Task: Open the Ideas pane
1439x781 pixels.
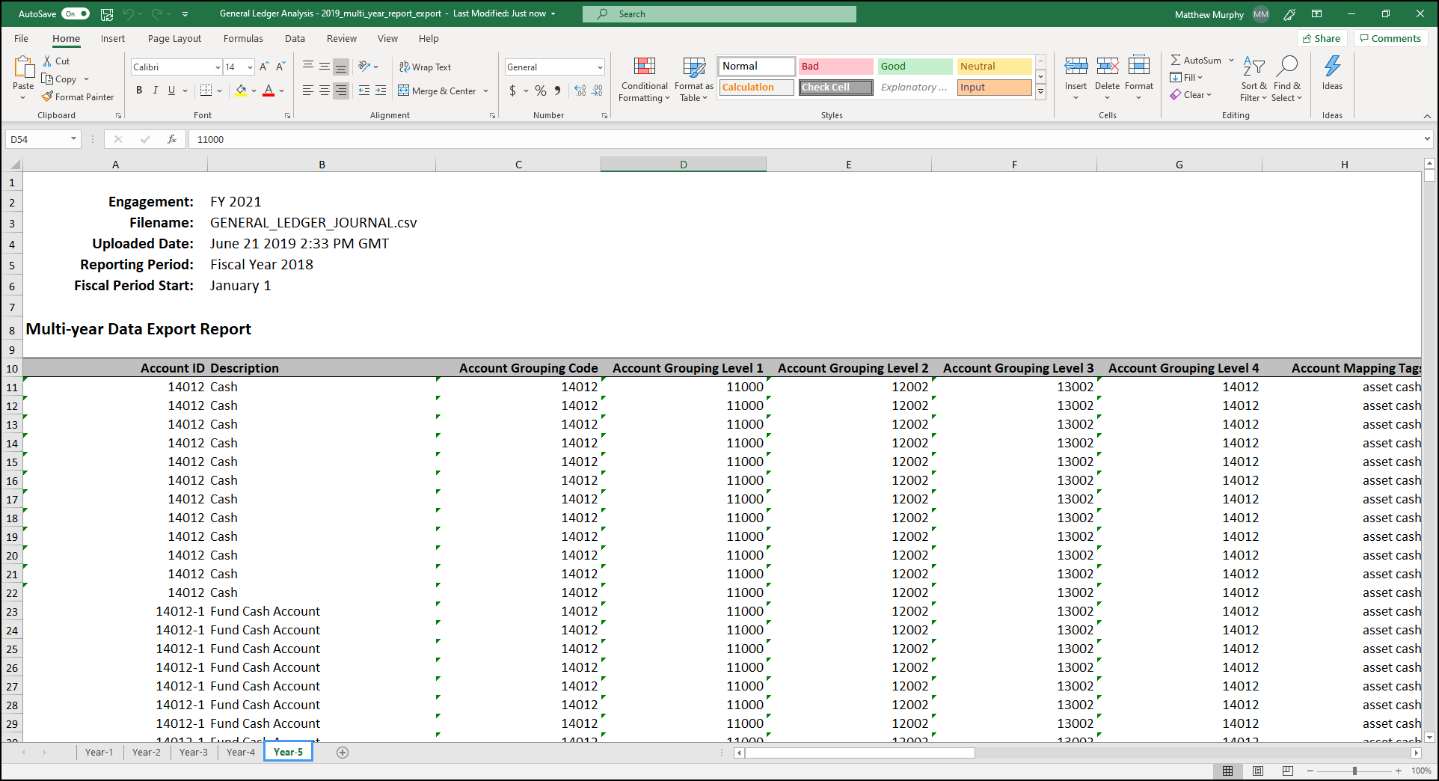Action: click(x=1332, y=75)
